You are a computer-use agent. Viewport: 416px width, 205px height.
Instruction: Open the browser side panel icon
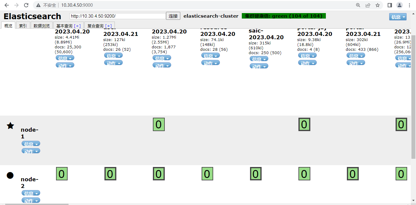[x=390, y=5]
